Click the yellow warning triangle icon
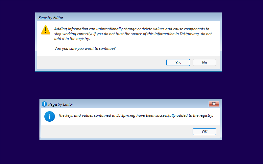Image resolution: width=263 pixels, height=164 pixels. [46, 30]
